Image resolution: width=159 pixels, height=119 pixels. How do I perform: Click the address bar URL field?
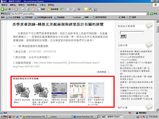click(77, 13)
